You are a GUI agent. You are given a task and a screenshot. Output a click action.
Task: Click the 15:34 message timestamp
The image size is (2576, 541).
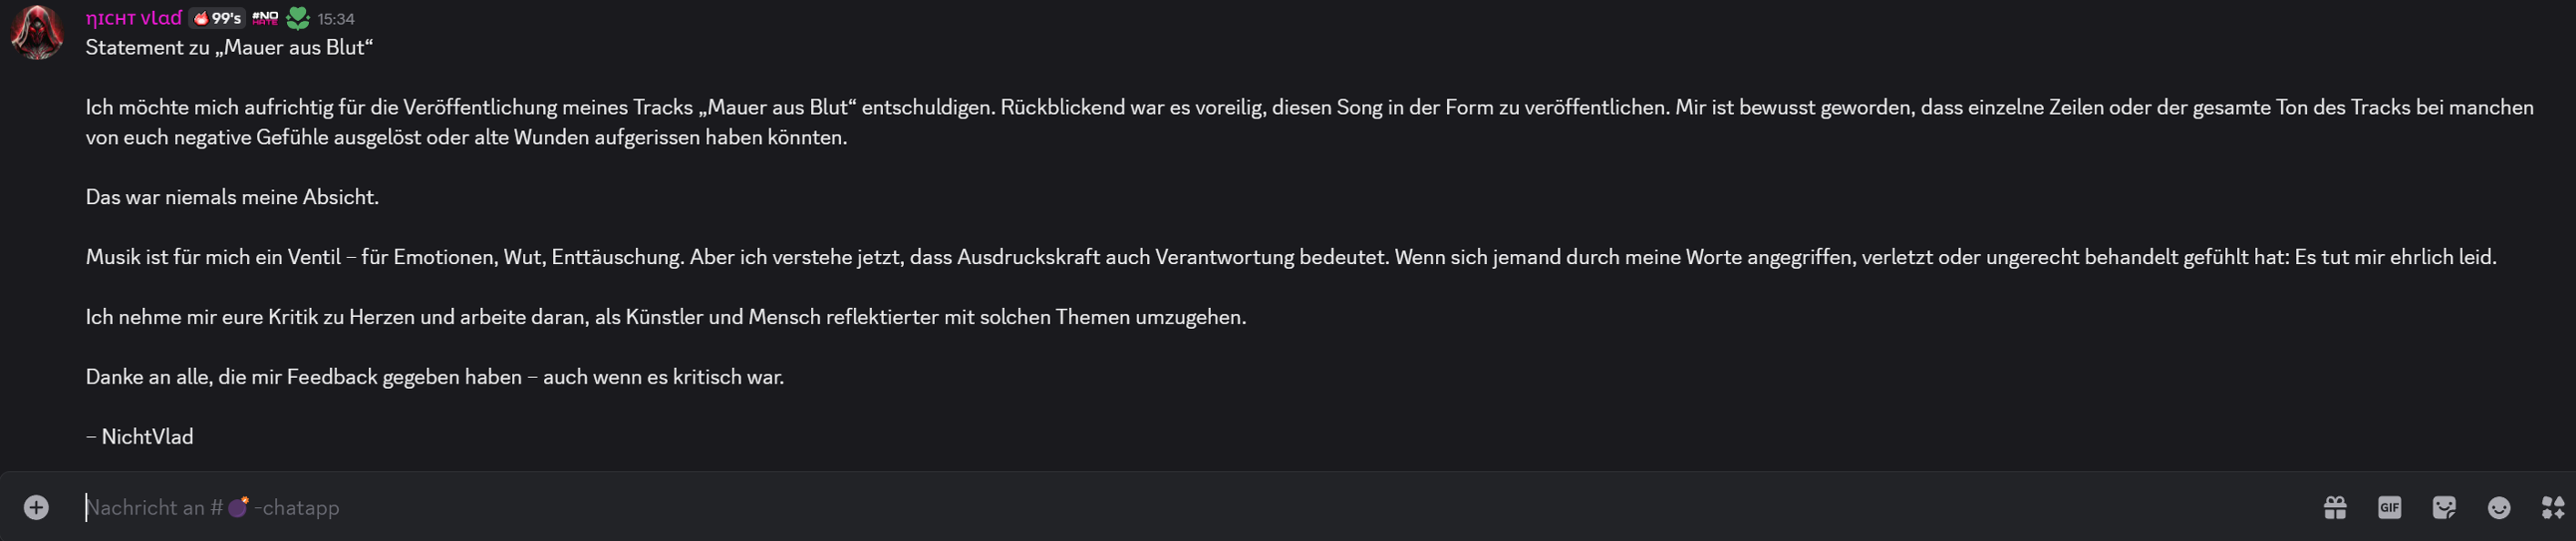(x=336, y=19)
